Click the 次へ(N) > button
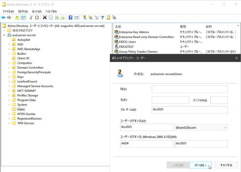 (x=201, y=165)
